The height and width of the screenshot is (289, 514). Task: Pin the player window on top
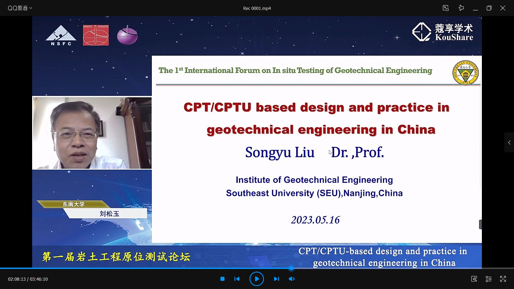tap(461, 8)
